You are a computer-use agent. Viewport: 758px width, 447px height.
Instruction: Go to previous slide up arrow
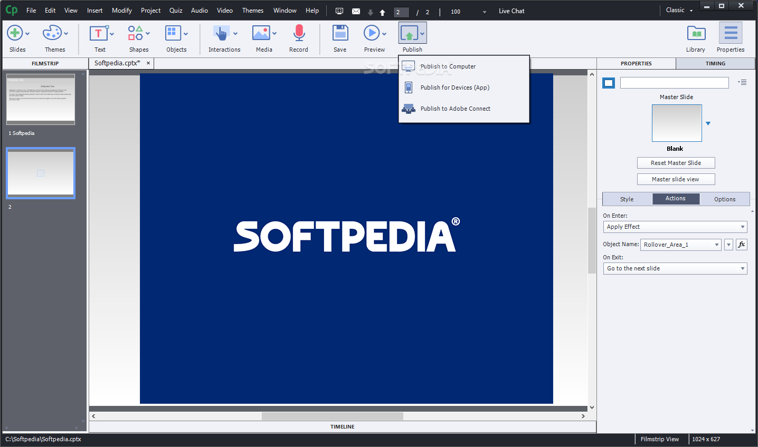point(383,12)
